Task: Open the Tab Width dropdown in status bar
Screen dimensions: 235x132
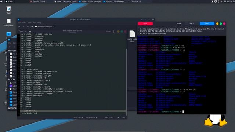Action: pyautogui.click(x=91, y=118)
